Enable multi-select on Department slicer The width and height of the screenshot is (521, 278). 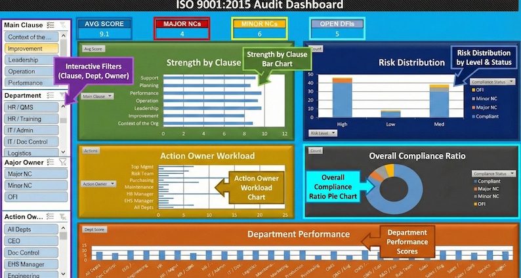[x=51, y=95]
